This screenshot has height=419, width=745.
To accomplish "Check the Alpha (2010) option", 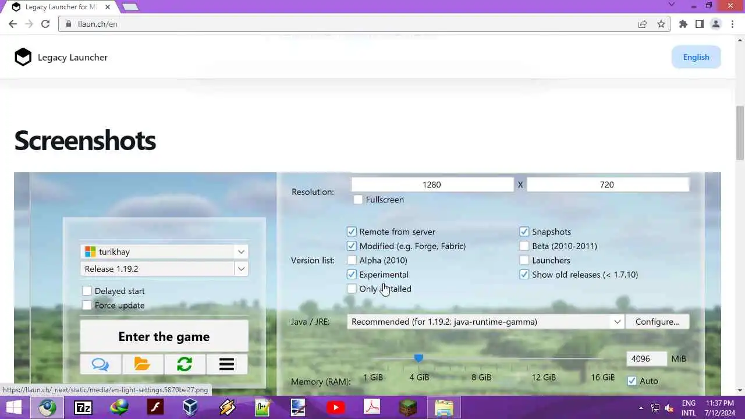I will pyautogui.click(x=352, y=260).
